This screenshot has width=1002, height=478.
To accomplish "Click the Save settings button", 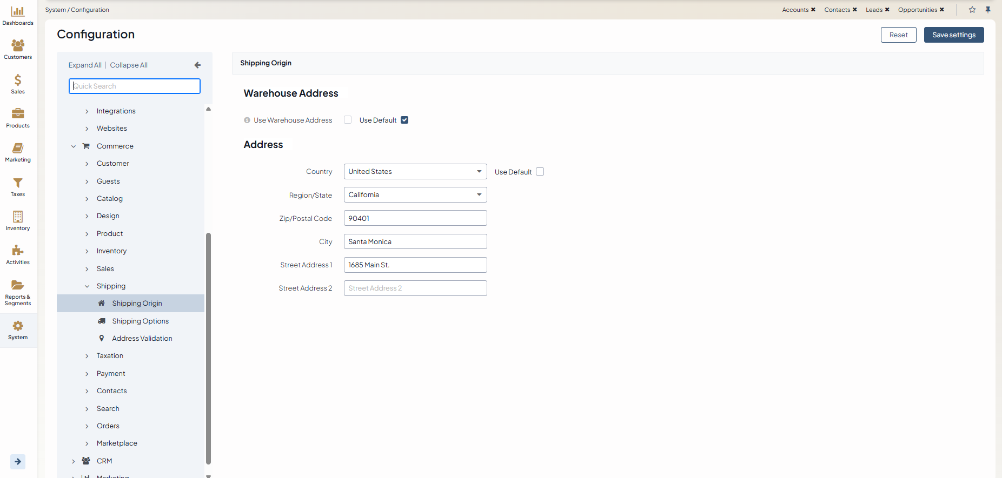I will (953, 35).
